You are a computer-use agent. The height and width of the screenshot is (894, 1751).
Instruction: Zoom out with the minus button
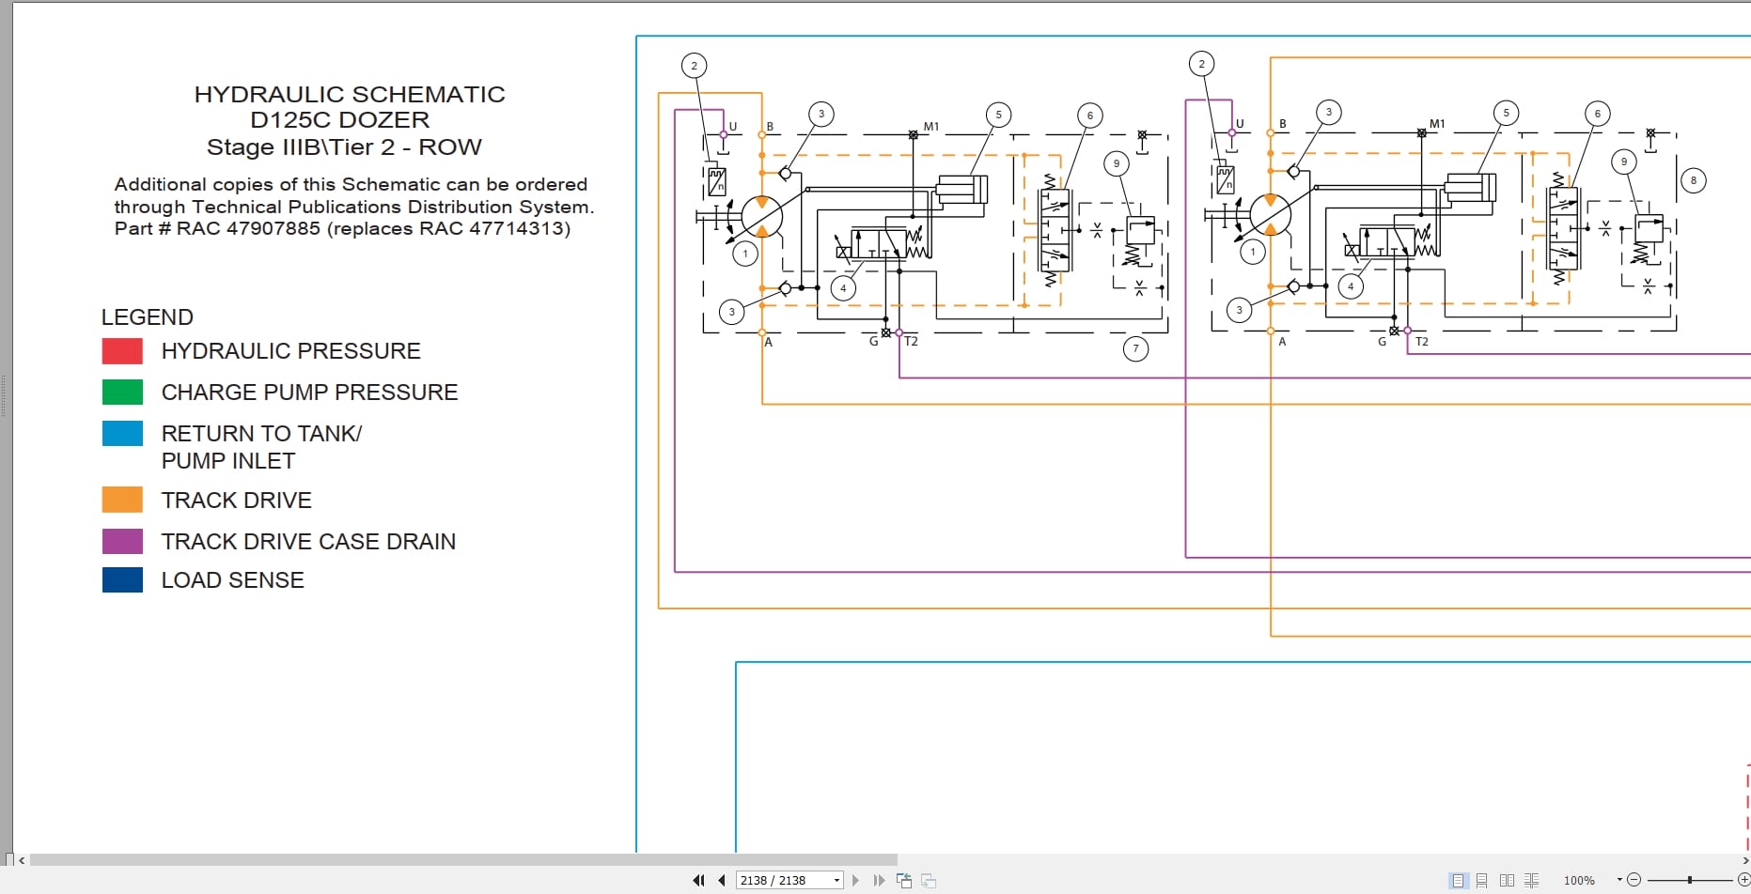point(1634,880)
